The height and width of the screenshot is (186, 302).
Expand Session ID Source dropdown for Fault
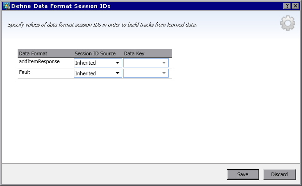coord(118,73)
